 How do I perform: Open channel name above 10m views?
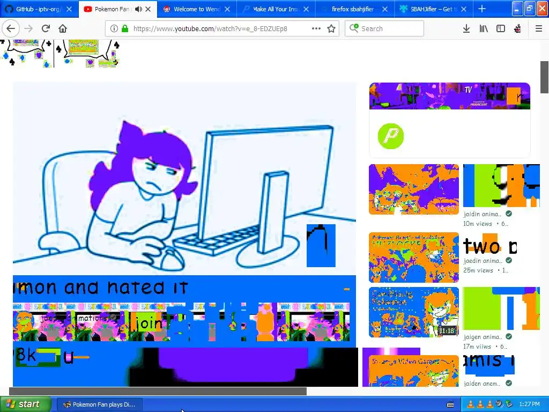click(483, 214)
